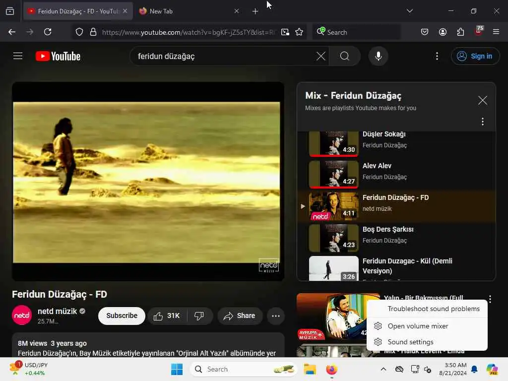
Task: Open the Windows Start menu
Action: [177, 369]
